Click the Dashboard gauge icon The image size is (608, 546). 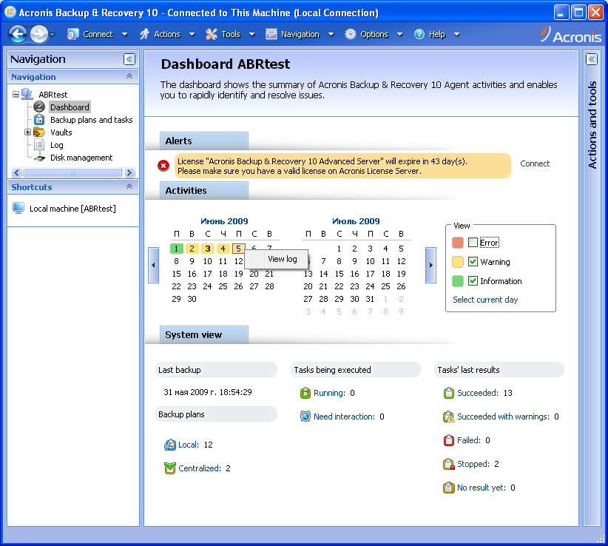(x=39, y=107)
